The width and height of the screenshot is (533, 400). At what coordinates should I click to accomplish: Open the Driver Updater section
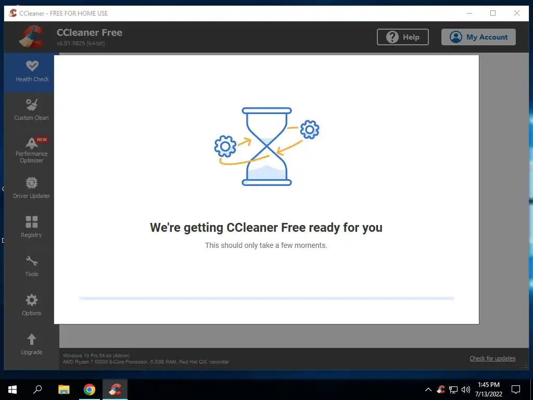tap(31, 188)
